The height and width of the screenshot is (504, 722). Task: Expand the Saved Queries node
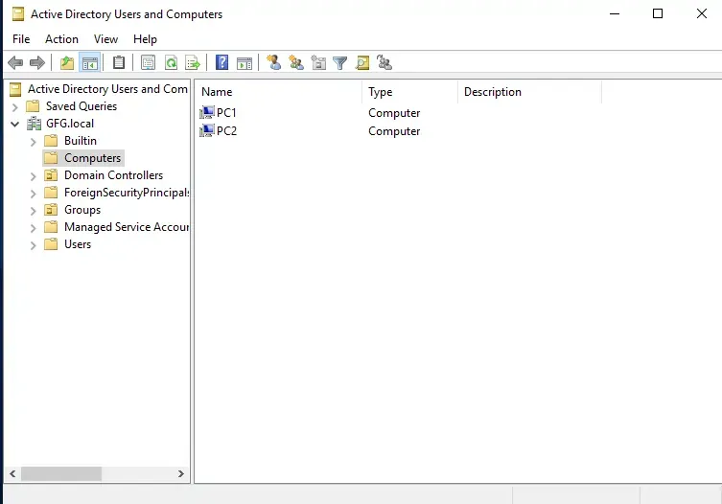14,107
